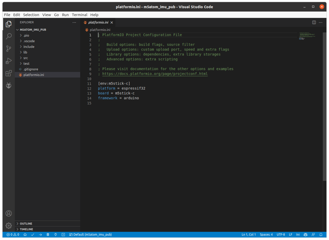Open the Search view in activity bar

(x=9, y=36)
